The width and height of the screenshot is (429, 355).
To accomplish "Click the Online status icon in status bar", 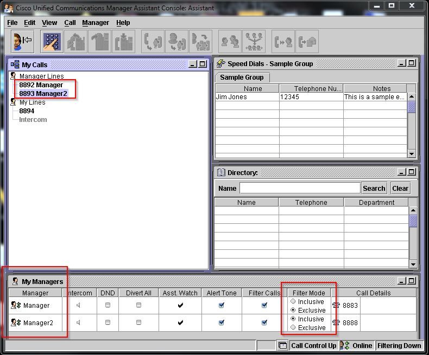I will click(345, 345).
